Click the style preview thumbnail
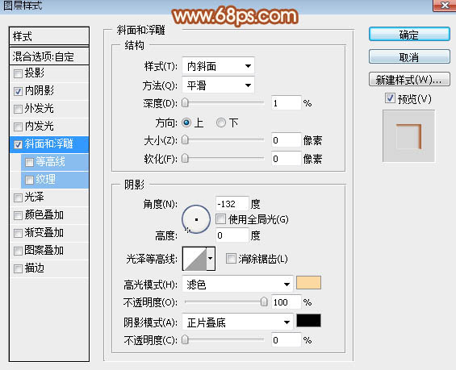Viewport: 456px width, 370px height. point(408,136)
